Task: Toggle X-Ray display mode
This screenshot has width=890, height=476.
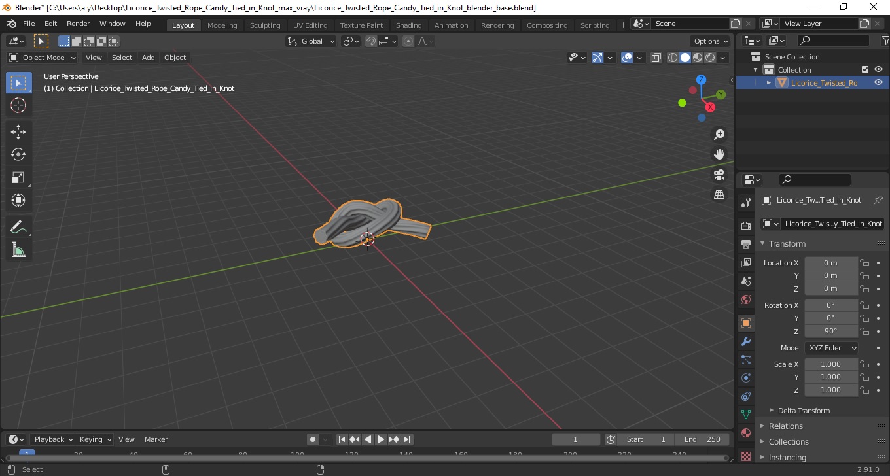Action: tap(656, 58)
